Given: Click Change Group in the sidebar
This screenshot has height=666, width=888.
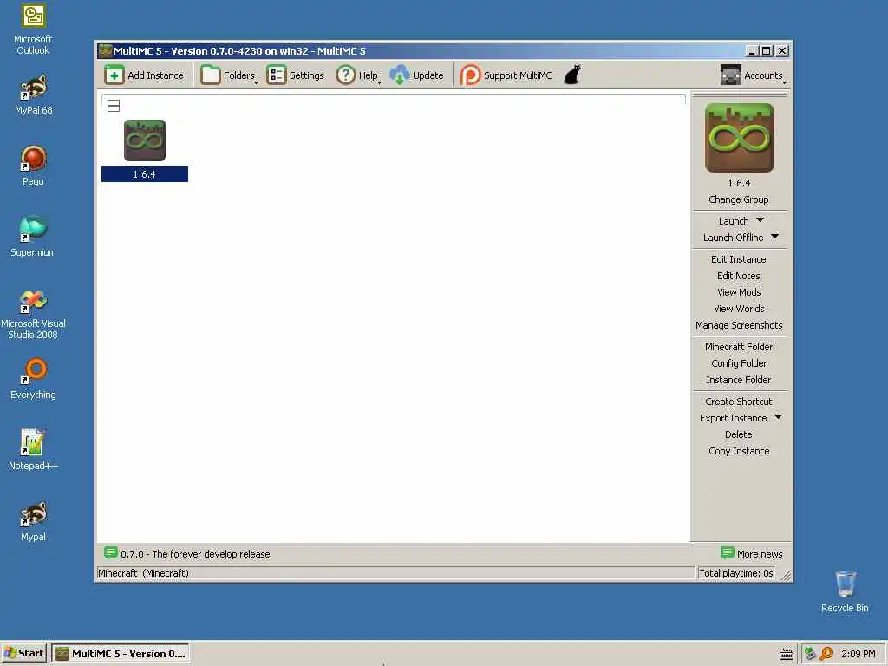Looking at the screenshot, I should [x=739, y=199].
